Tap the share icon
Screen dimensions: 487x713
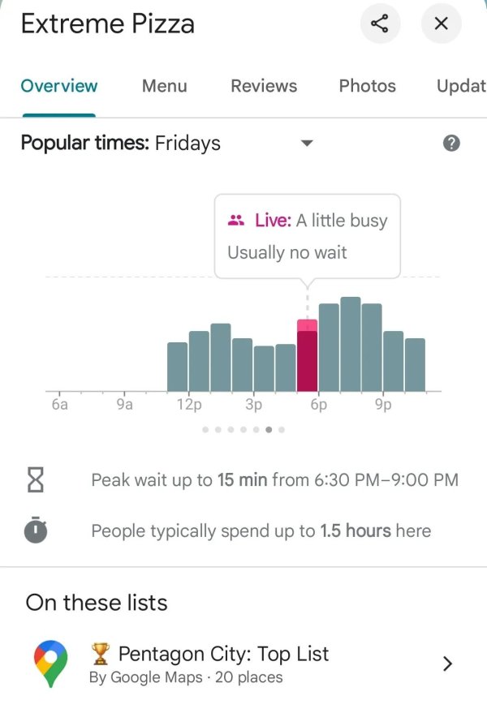380,24
